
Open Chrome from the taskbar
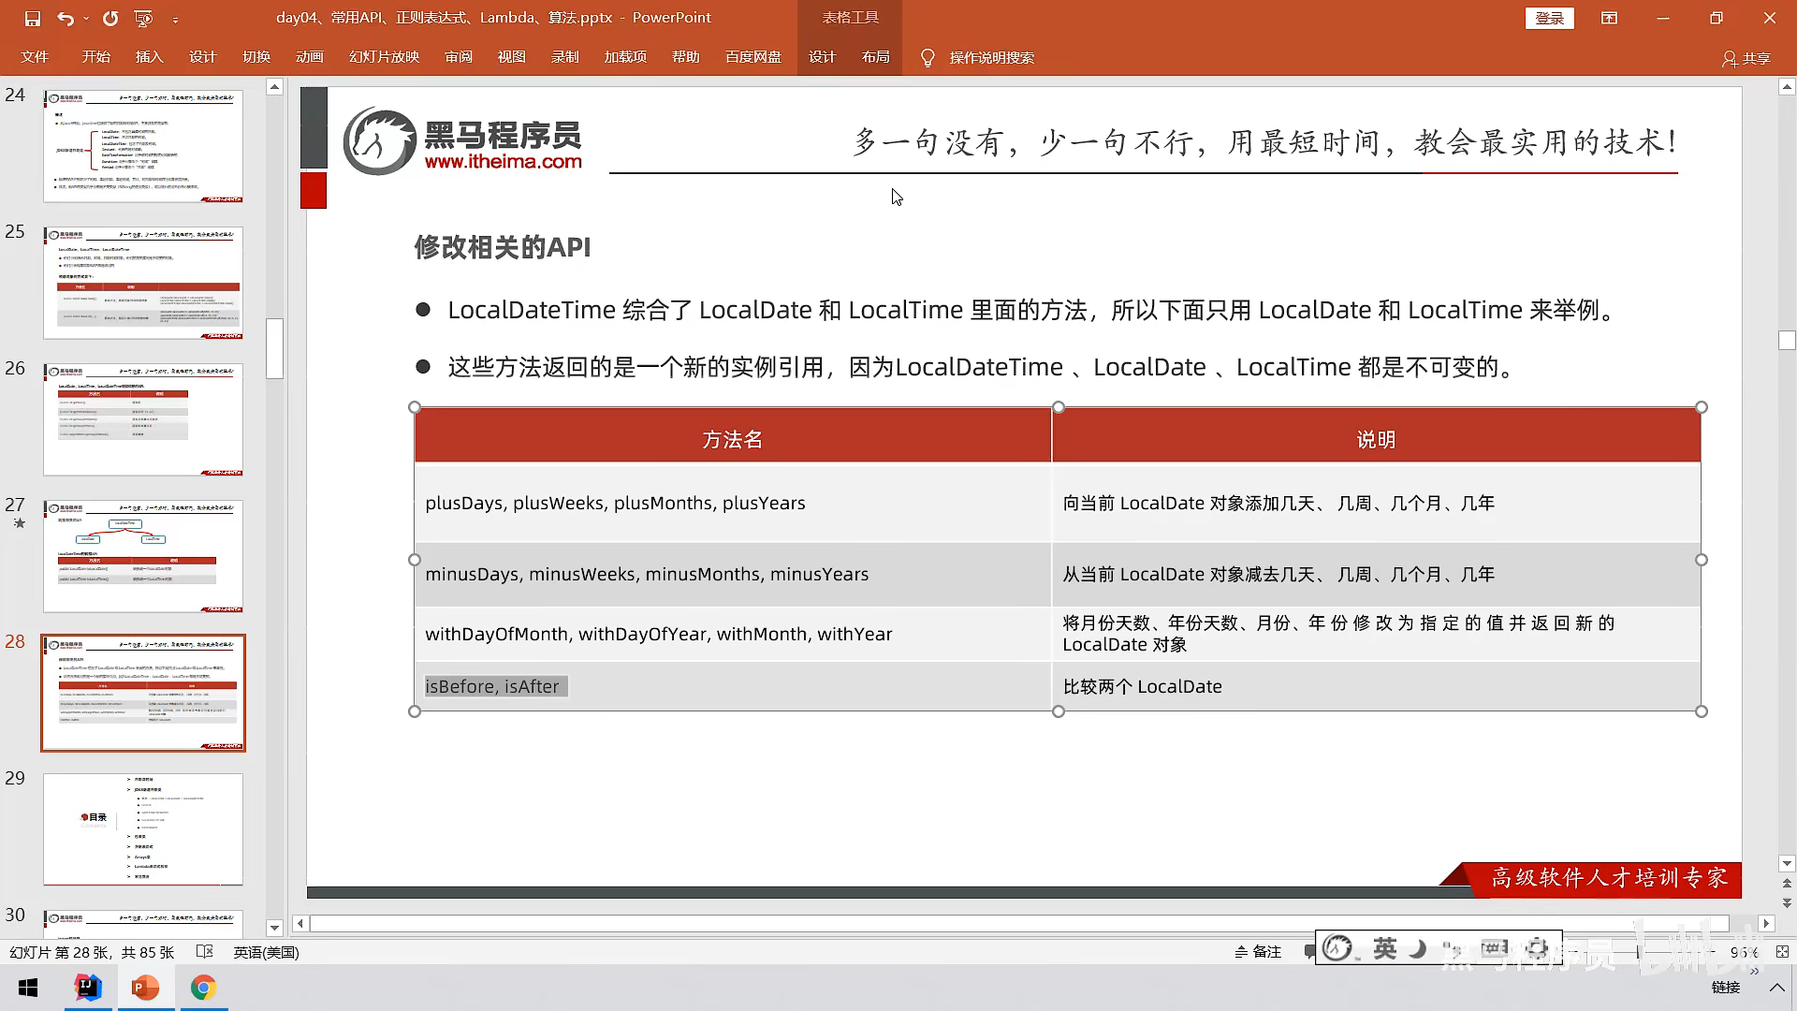(203, 988)
